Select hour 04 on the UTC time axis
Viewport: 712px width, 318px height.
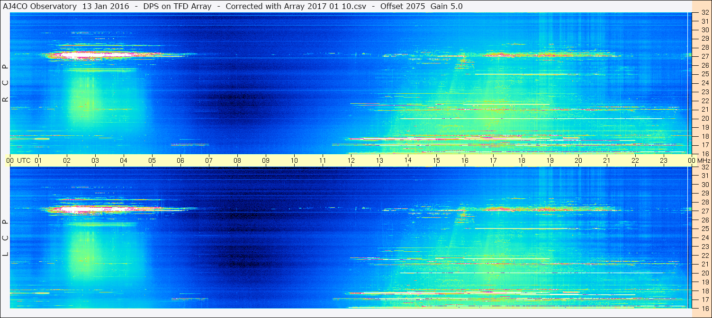click(x=124, y=160)
